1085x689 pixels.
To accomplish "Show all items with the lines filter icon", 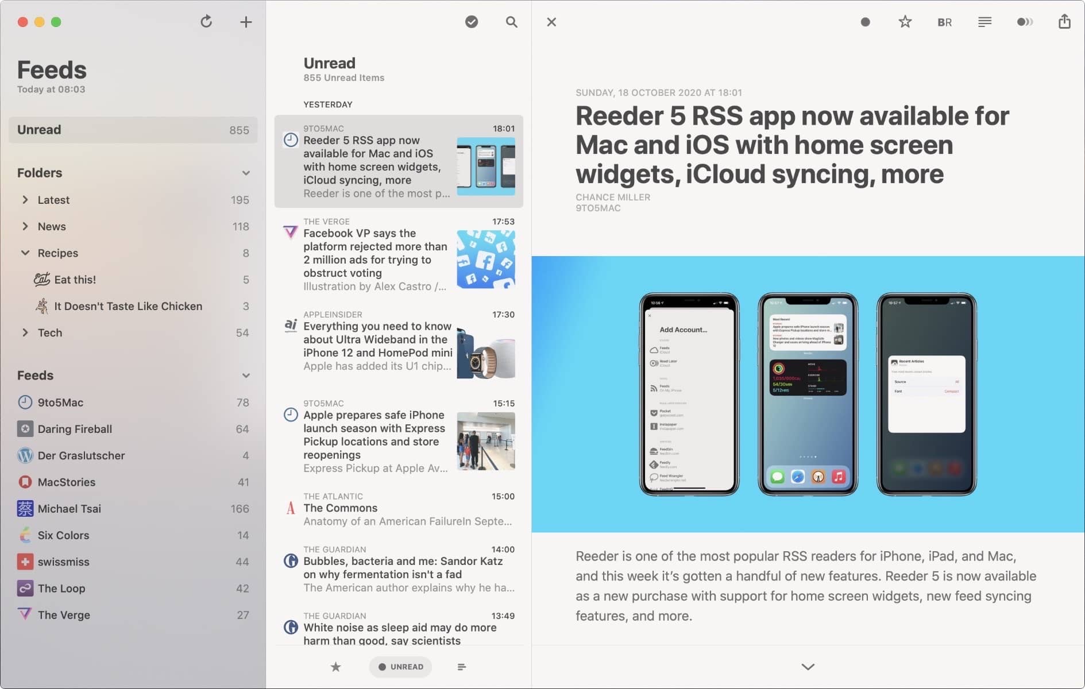I will coord(462,667).
